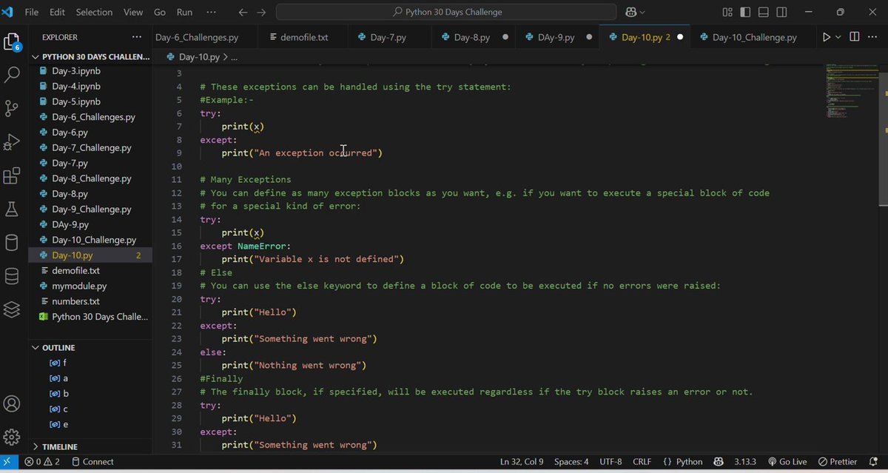Image resolution: width=888 pixels, height=473 pixels.
Task: Open run button dropdown arrow
Action: pyautogui.click(x=838, y=37)
